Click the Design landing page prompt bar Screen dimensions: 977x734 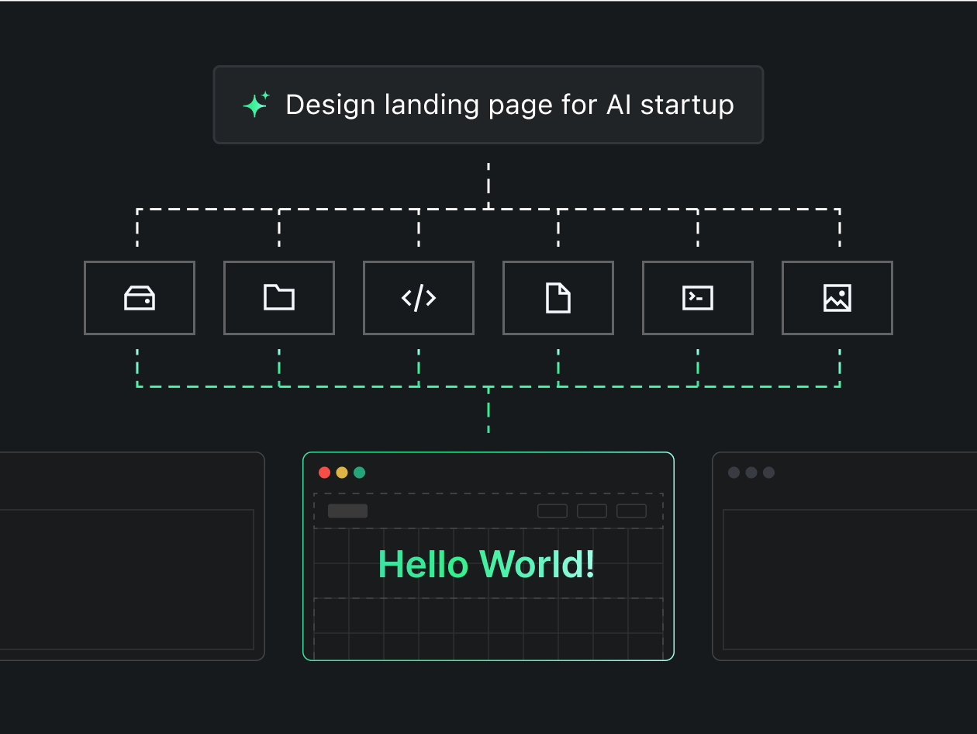tap(488, 104)
